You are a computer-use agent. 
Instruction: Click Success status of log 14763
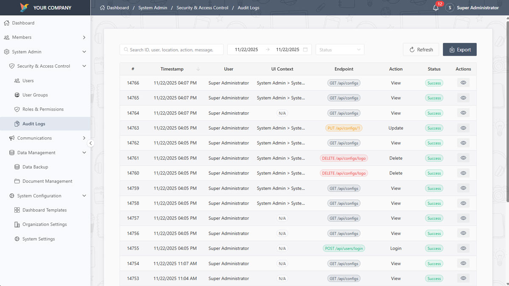coord(434,128)
